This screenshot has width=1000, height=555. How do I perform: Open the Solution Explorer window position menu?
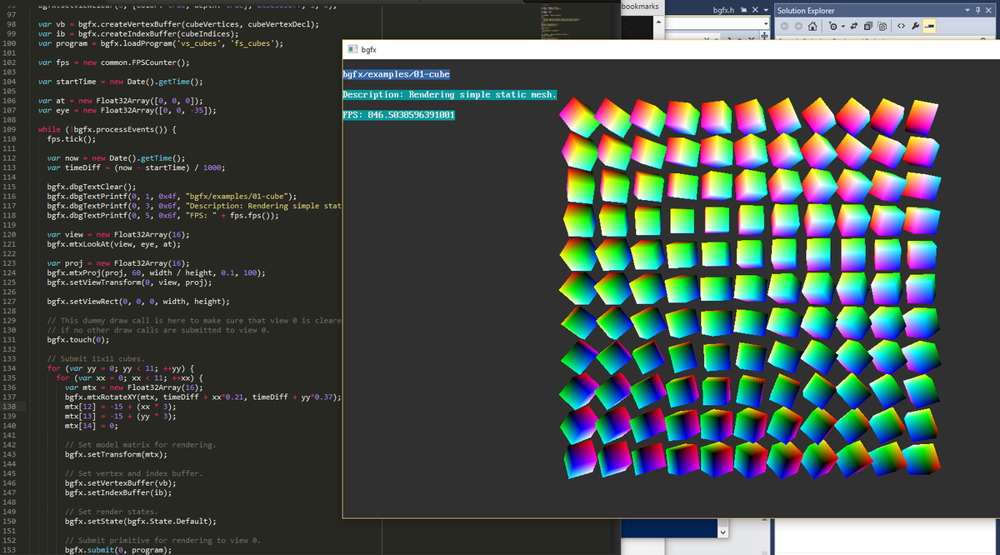click(x=967, y=10)
